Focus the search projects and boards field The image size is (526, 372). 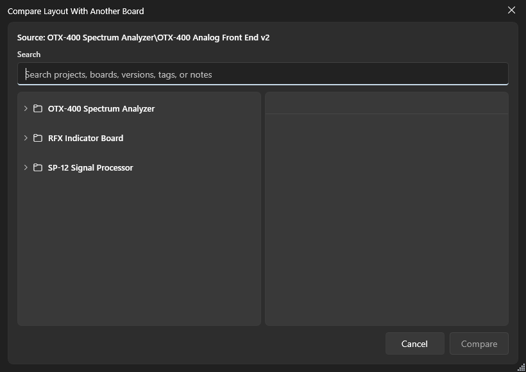click(263, 74)
